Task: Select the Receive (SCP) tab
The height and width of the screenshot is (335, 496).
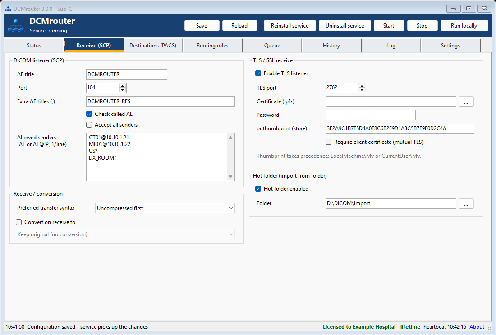Action: [94, 45]
